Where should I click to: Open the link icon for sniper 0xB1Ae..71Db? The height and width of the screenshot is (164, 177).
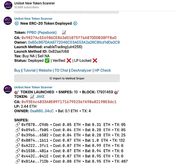click(x=18, y=161)
